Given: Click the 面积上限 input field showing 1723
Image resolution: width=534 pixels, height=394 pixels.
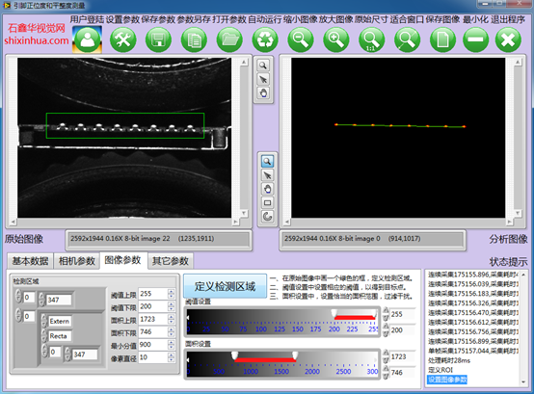Looking at the screenshot, I should pos(153,319).
